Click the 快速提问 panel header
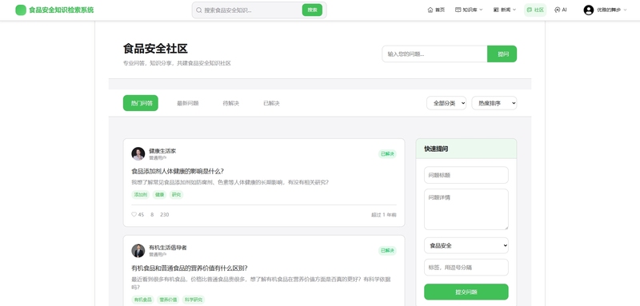This screenshot has height=306, width=640. (466, 149)
